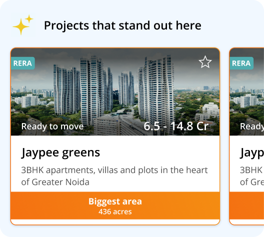Open the Jaypee greens project title

point(60,152)
